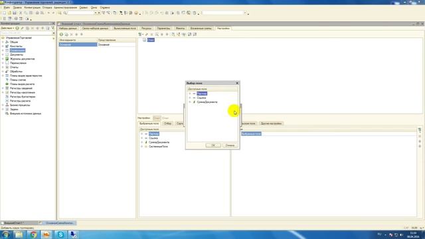Expand the Документы node in configuration tree
Screen dimensions: 425x239
3,54
